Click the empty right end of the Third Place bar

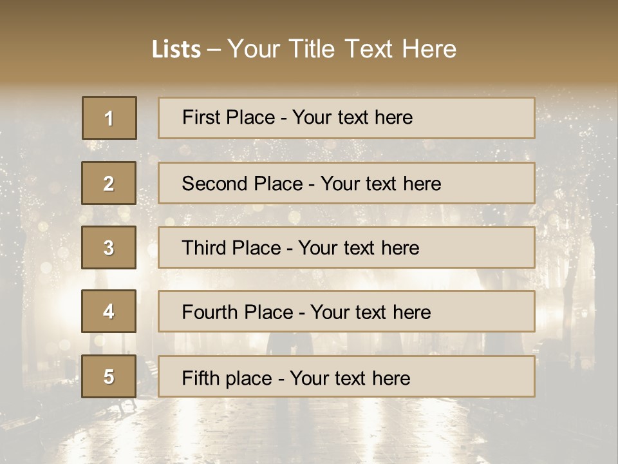[489, 248]
